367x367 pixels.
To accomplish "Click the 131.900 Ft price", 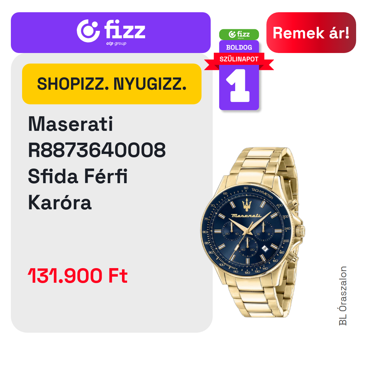I will pyautogui.click(x=78, y=276).
